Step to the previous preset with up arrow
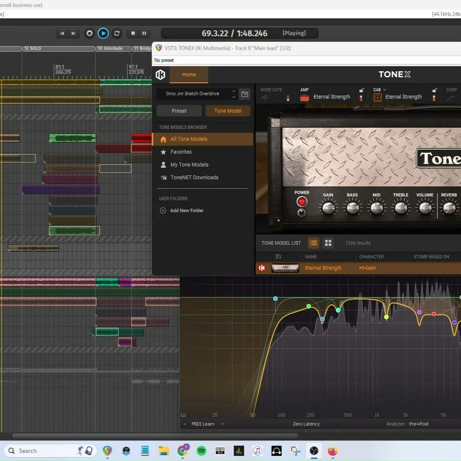This screenshot has width=461, height=461. click(x=234, y=91)
